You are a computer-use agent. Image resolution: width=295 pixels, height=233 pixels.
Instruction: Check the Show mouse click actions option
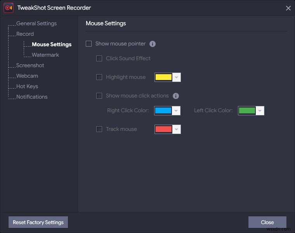[x=99, y=96]
